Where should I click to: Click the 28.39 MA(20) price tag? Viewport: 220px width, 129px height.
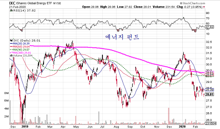tap(209, 90)
